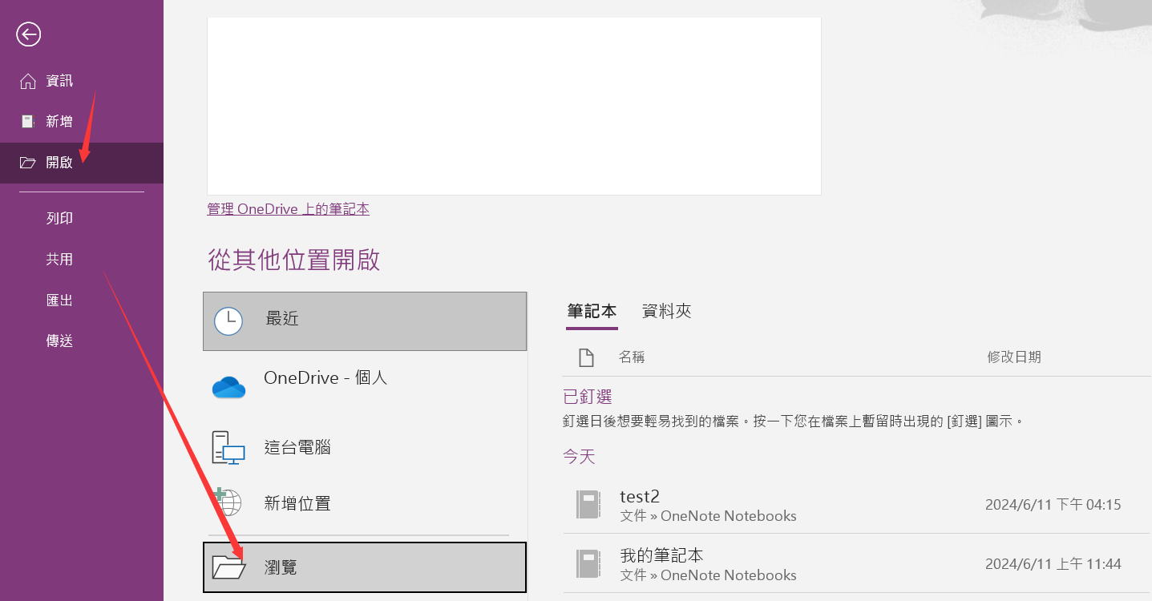This screenshot has height=601, width=1152.
Task: Click the folder icon for 瀏覽
Action: click(x=228, y=567)
